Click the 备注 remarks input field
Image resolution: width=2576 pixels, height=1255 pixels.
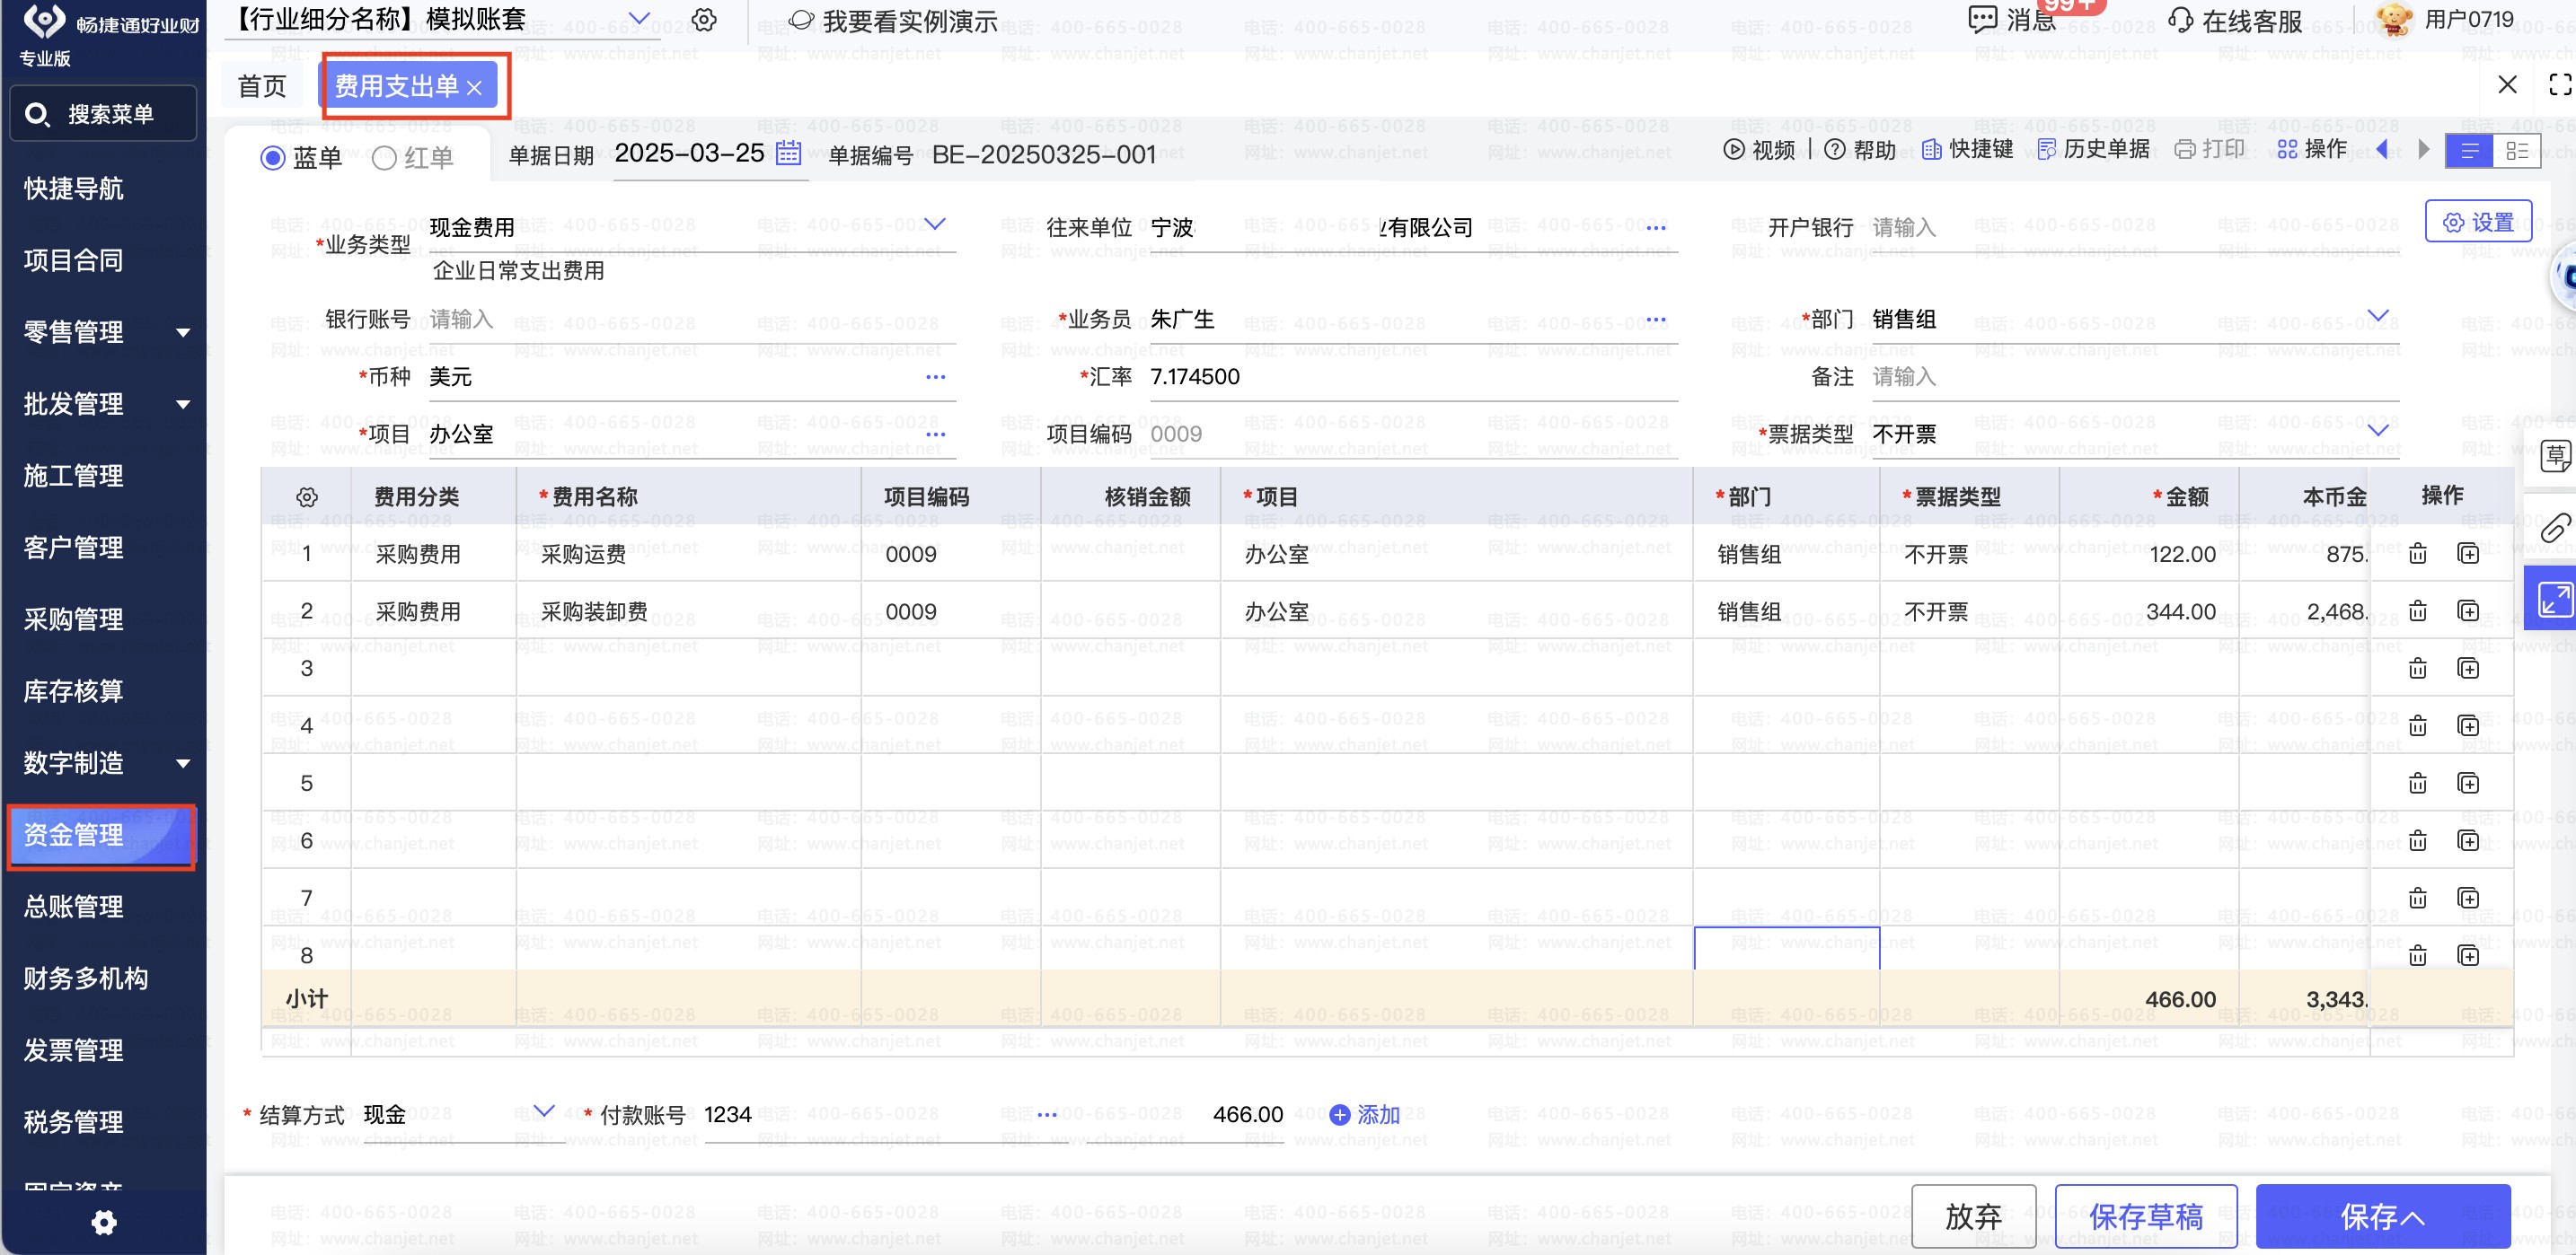click(2135, 377)
